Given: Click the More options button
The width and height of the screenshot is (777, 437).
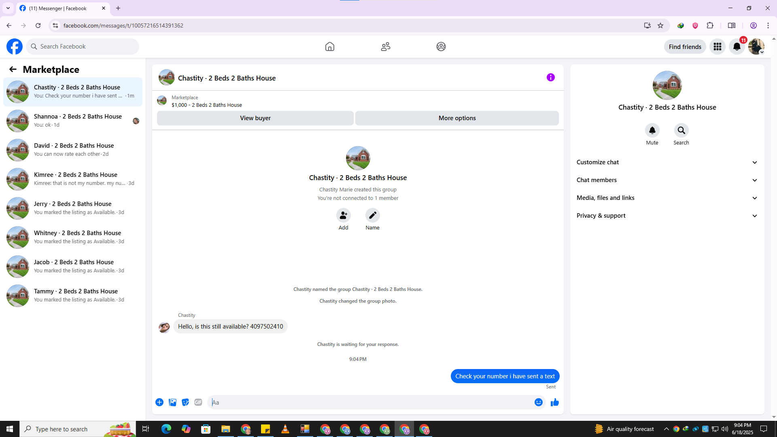Looking at the screenshot, I should pyautogui.click(x=457, y=118).
